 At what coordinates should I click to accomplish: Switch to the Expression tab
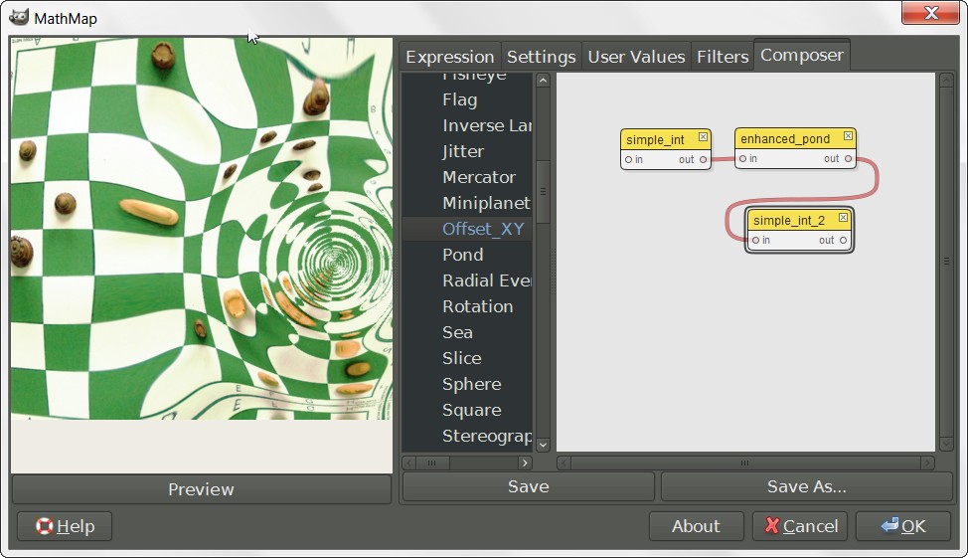450,57
